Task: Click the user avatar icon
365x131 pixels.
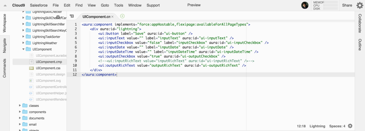Action: (305, 5)
